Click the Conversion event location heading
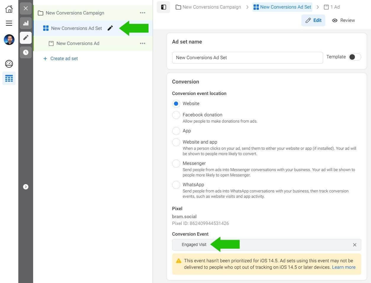371x283 pixels. point(199,93)
